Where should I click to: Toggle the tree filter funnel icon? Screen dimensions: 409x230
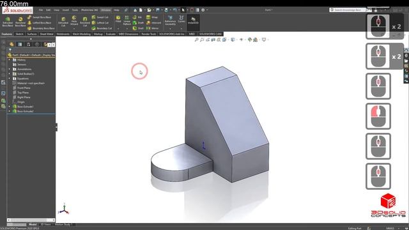[x=10, y=50]
